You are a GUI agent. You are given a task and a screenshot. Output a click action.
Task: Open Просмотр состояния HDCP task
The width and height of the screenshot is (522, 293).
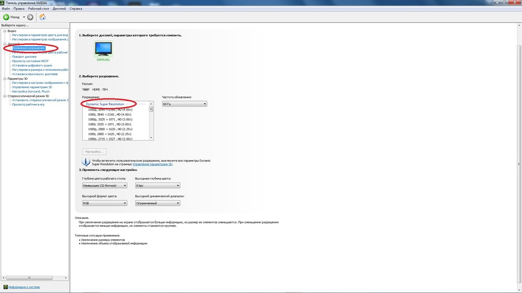[x=30, y=61]
